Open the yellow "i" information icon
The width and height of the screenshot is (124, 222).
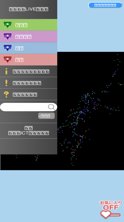coord(6,71)
